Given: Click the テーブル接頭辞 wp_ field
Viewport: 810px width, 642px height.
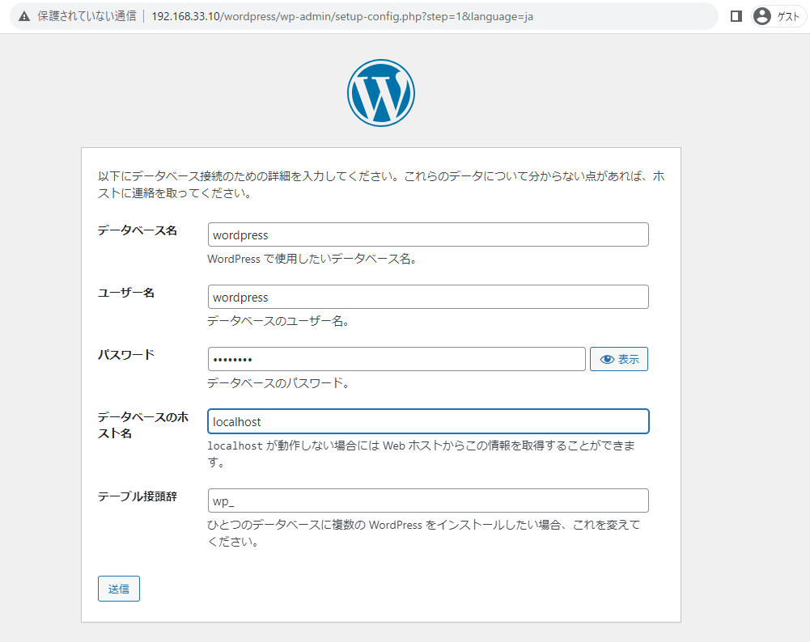Looking at the screenshot, I should [x=428, y=501].
